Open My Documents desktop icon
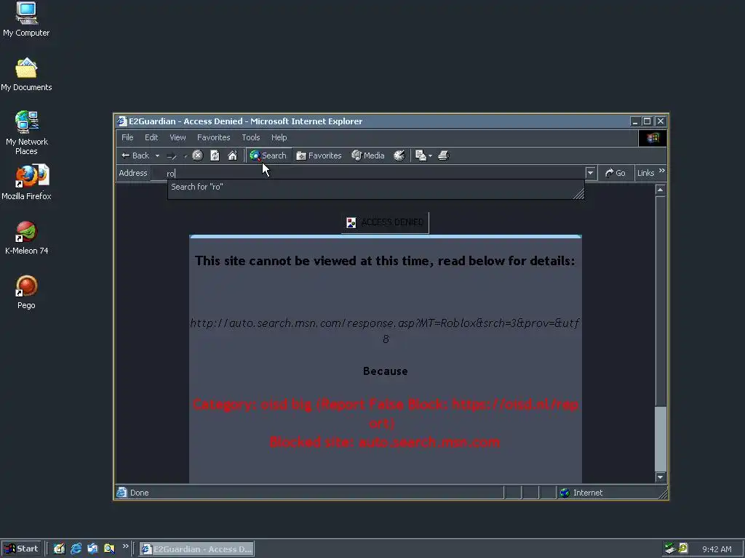745x558 pixels. coord(26,75)
